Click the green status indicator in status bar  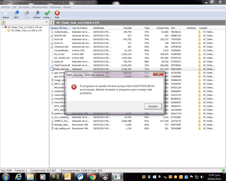tap(223, 170)
